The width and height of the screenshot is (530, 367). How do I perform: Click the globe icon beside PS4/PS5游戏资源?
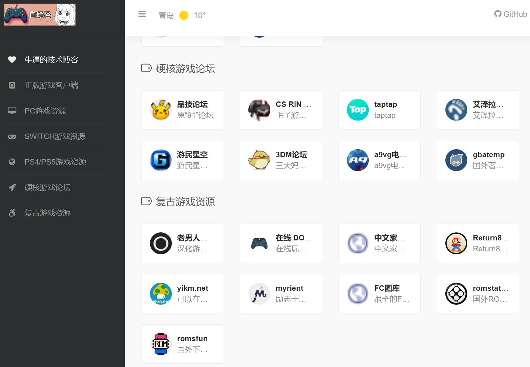click(12, 162)
